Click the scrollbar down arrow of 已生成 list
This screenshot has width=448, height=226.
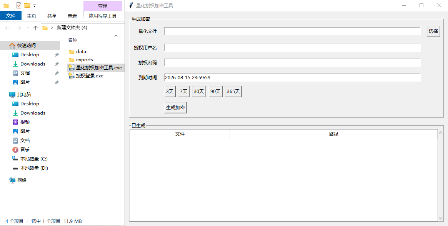(440, 218)
